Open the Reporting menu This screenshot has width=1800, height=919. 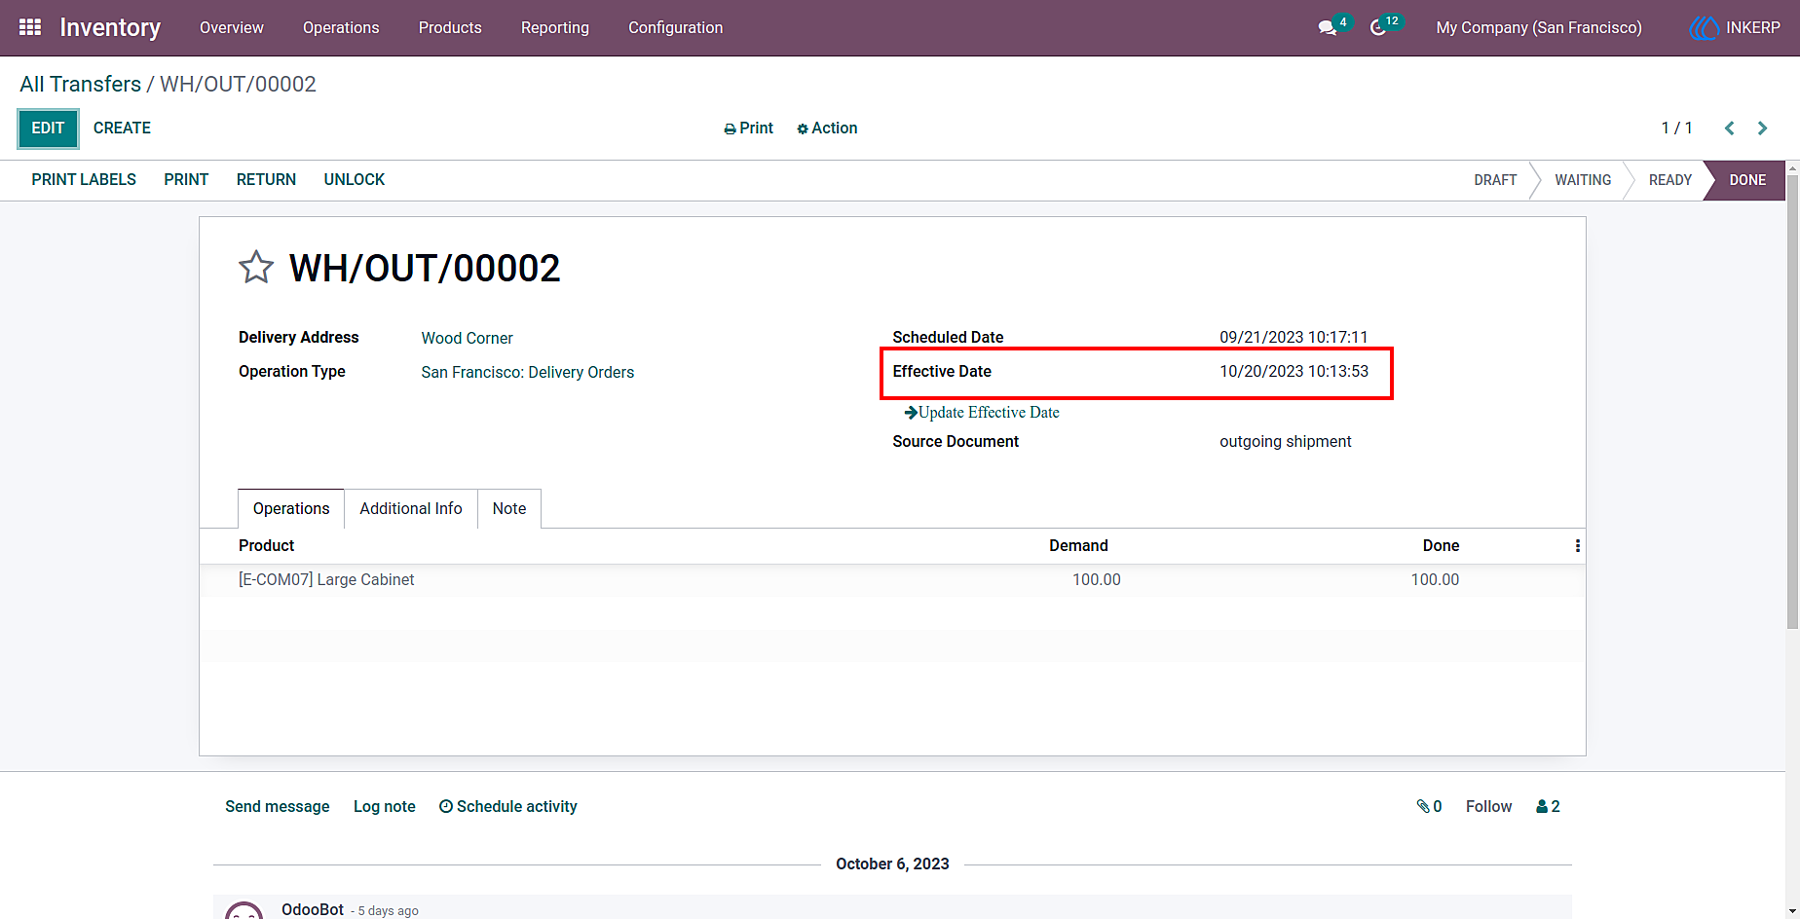pos(555,28)
